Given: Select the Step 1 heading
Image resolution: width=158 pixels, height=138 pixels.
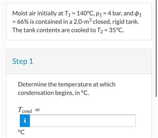Looking at the screenshot, I should coord(23,61).
